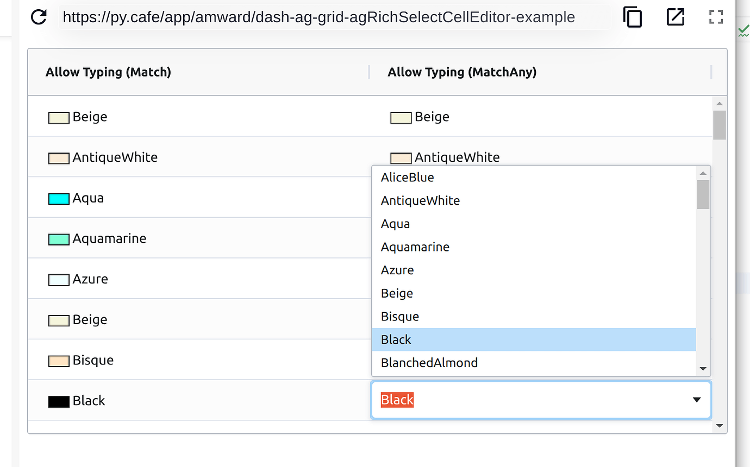
Task: Reload the py.cafe app page
Action: (x=38, y=17)
